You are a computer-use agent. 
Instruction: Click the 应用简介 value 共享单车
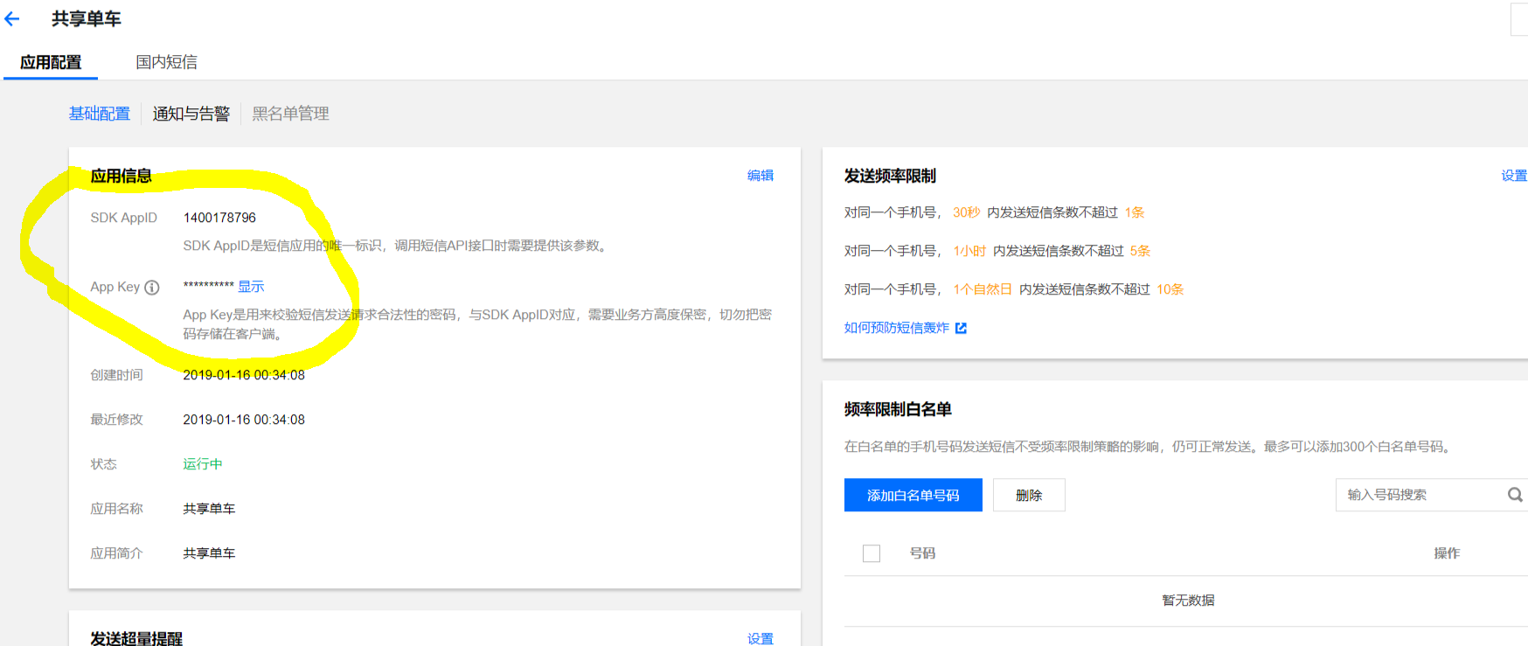(209, 553)
